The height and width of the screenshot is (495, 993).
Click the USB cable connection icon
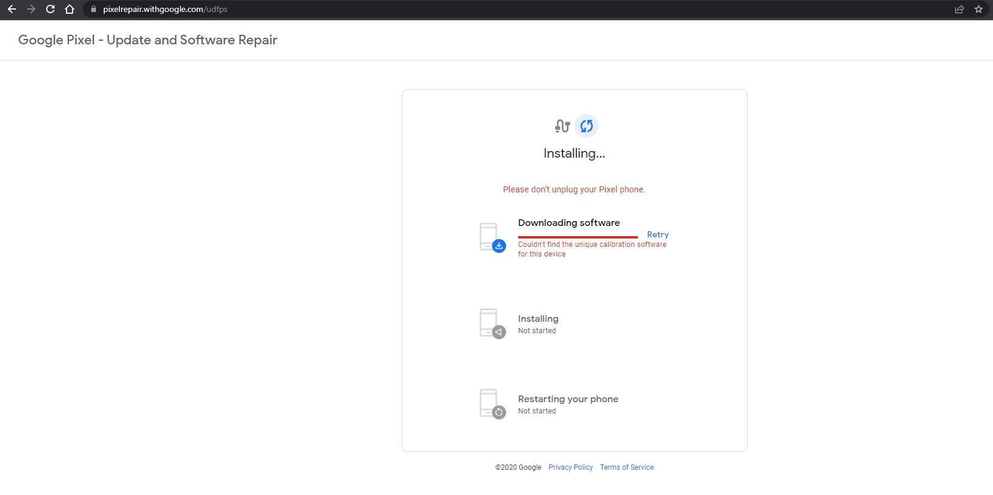tap(562, 126)
